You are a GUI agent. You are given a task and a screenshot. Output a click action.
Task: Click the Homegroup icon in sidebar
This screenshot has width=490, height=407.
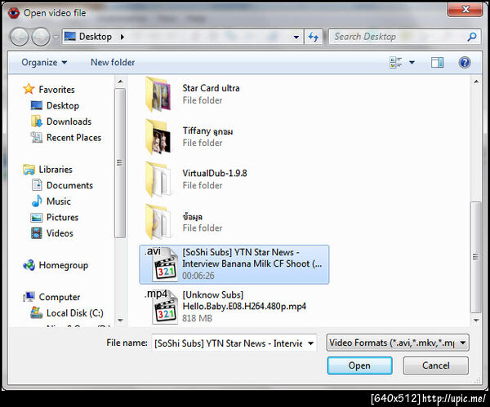pos(29,265)
